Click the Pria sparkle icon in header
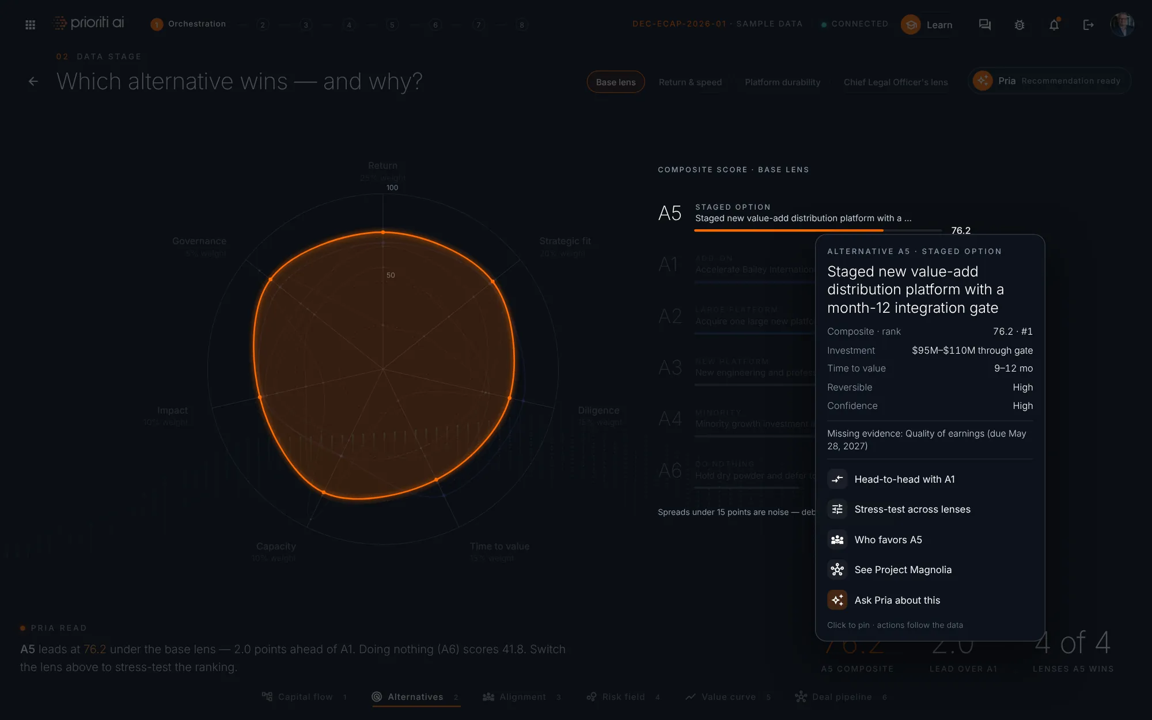This screenshot has width=1152, height=720. (x=983, y=81)
